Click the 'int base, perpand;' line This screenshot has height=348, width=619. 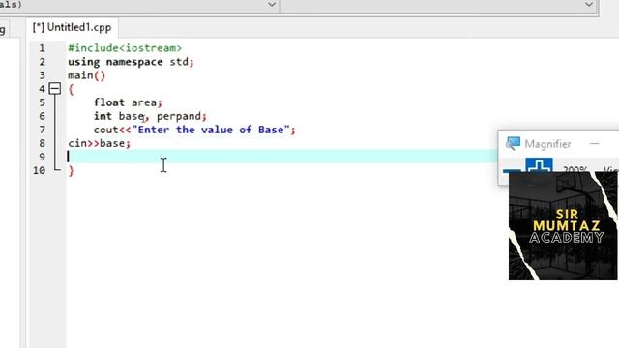pos(150,116)
